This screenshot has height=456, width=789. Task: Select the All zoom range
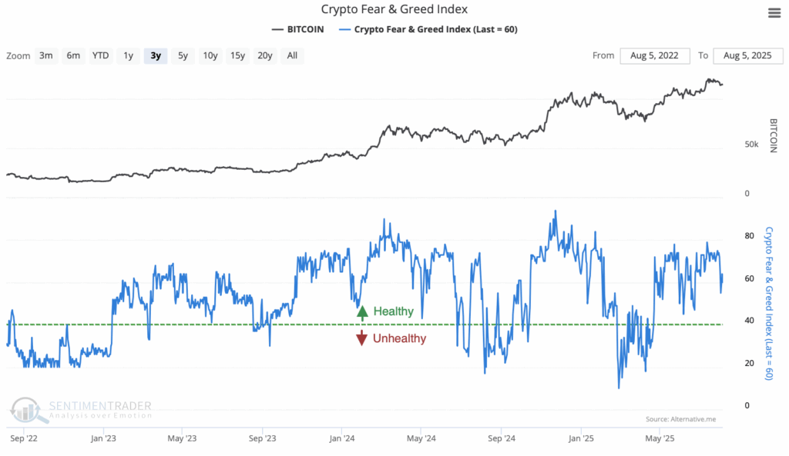[x=291, y=55]
